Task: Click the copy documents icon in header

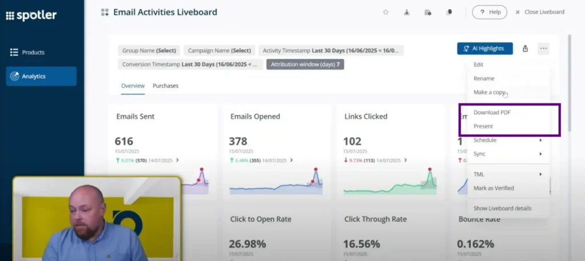Action: tap(449, 12)
